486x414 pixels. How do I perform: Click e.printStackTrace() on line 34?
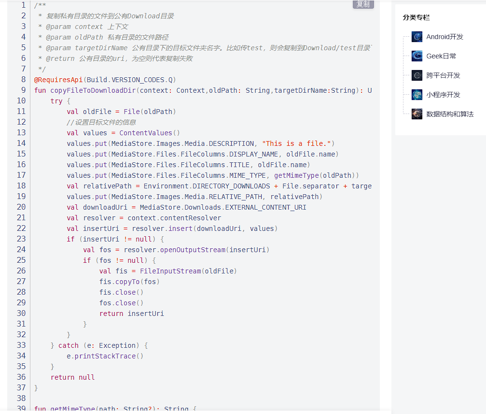[x=105, y=356]
